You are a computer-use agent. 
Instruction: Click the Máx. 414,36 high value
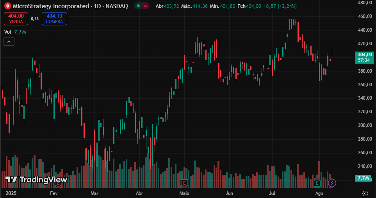tap(194, 6)
